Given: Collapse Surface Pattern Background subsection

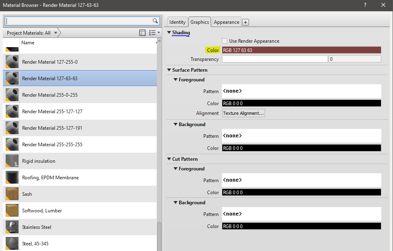Looking at the screenshot, I should (176, 124).
